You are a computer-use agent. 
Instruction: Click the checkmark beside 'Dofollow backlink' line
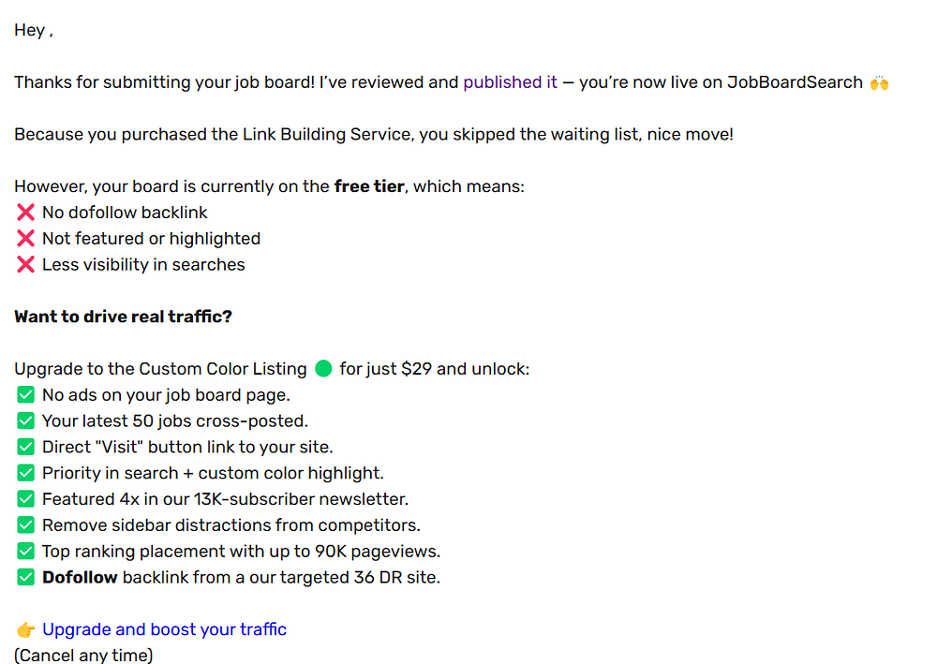click(25, 578)
